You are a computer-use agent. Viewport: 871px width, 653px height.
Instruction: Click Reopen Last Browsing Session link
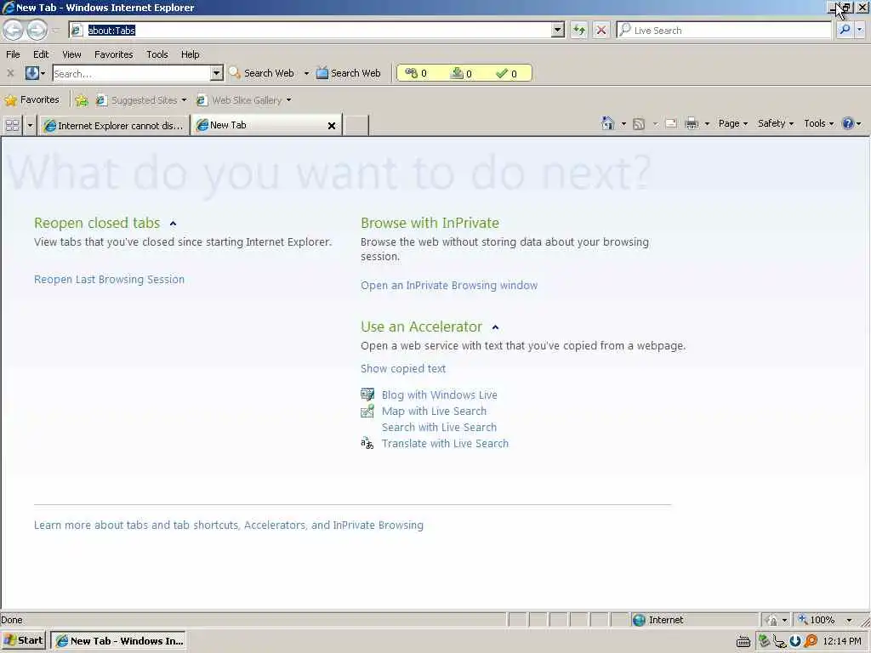[109, 279]
